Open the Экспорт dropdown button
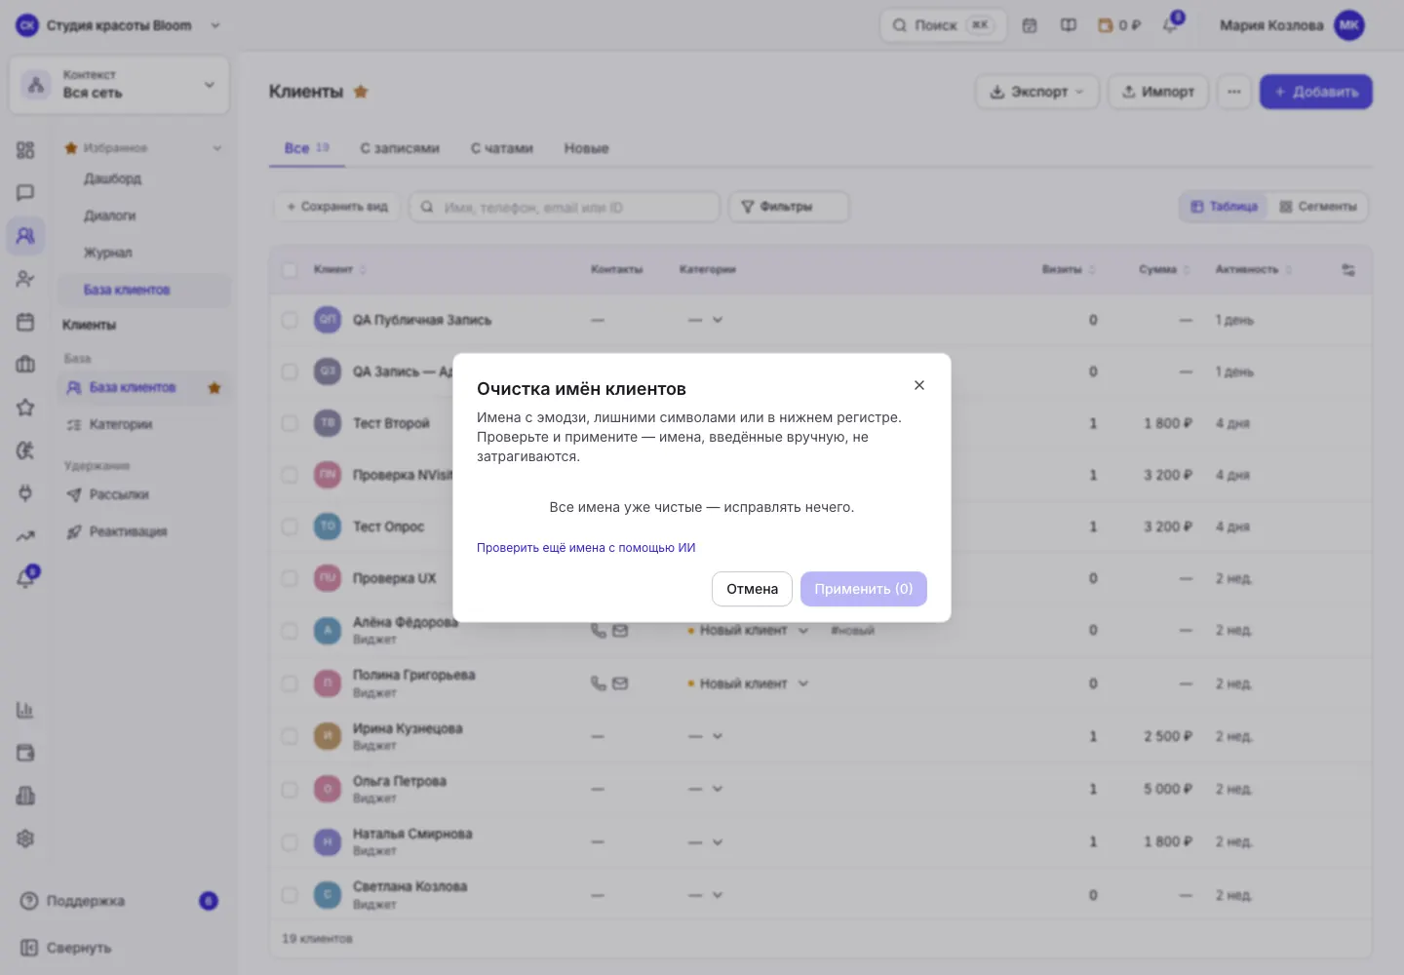The width and height of the screenshot is (1404, 975). (x=1037, y=92)
